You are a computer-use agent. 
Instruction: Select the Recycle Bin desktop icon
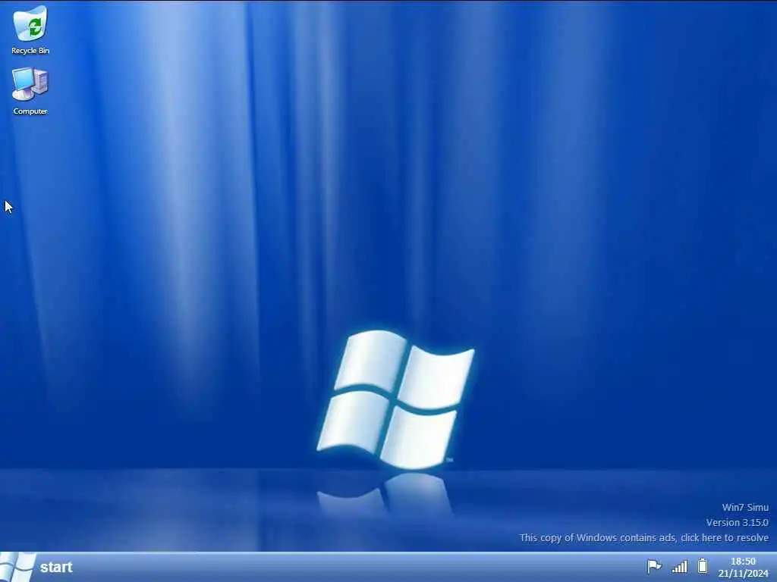(x=30, y=30)
